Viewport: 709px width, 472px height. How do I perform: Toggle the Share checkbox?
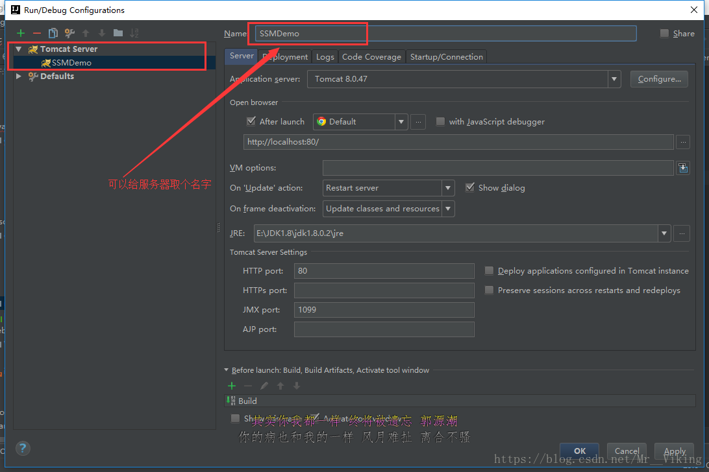[x=664, y=33]
